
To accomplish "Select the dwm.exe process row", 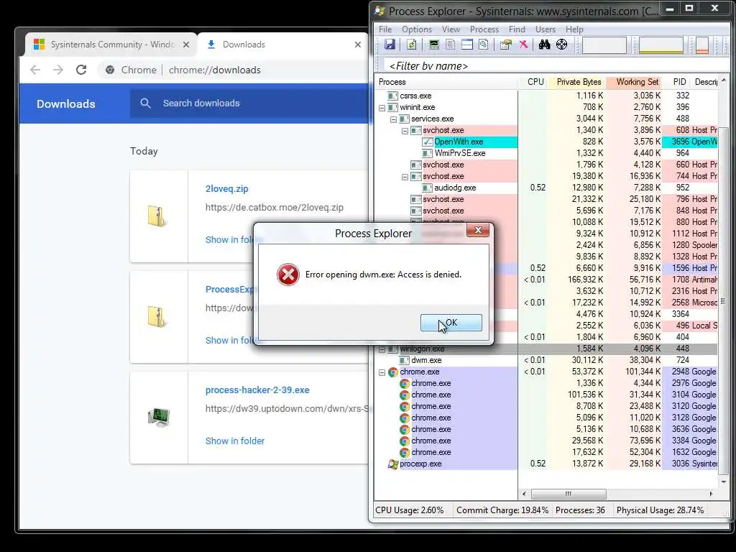I will tap(547, 361).
